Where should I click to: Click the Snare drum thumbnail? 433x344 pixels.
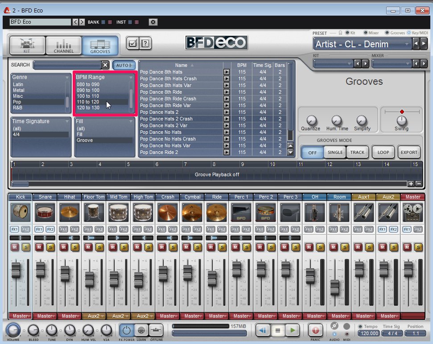(45, 212)
